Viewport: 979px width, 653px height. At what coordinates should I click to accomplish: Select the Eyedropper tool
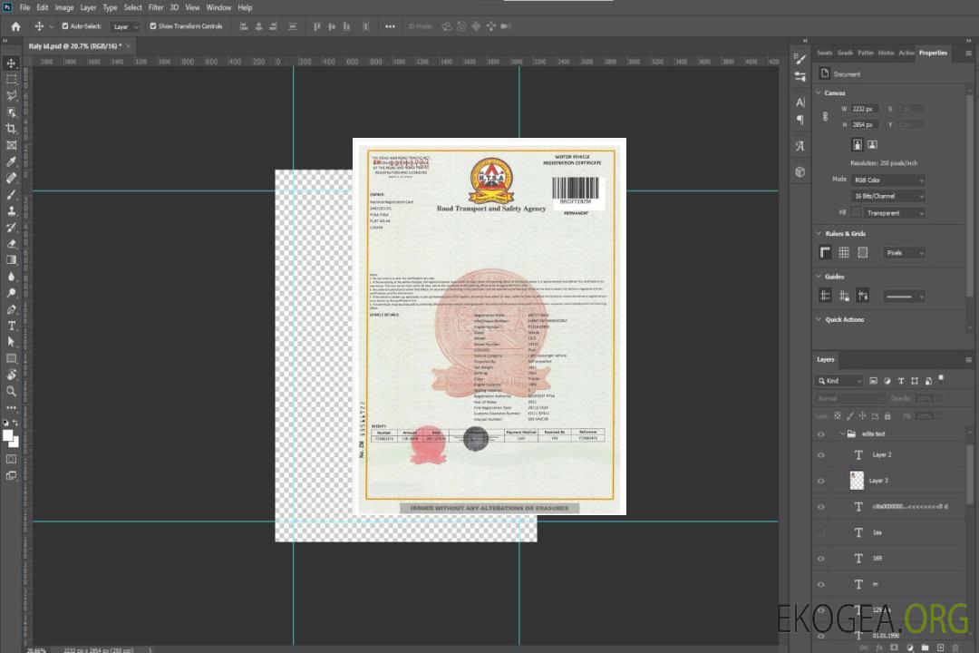coord(12,161)
